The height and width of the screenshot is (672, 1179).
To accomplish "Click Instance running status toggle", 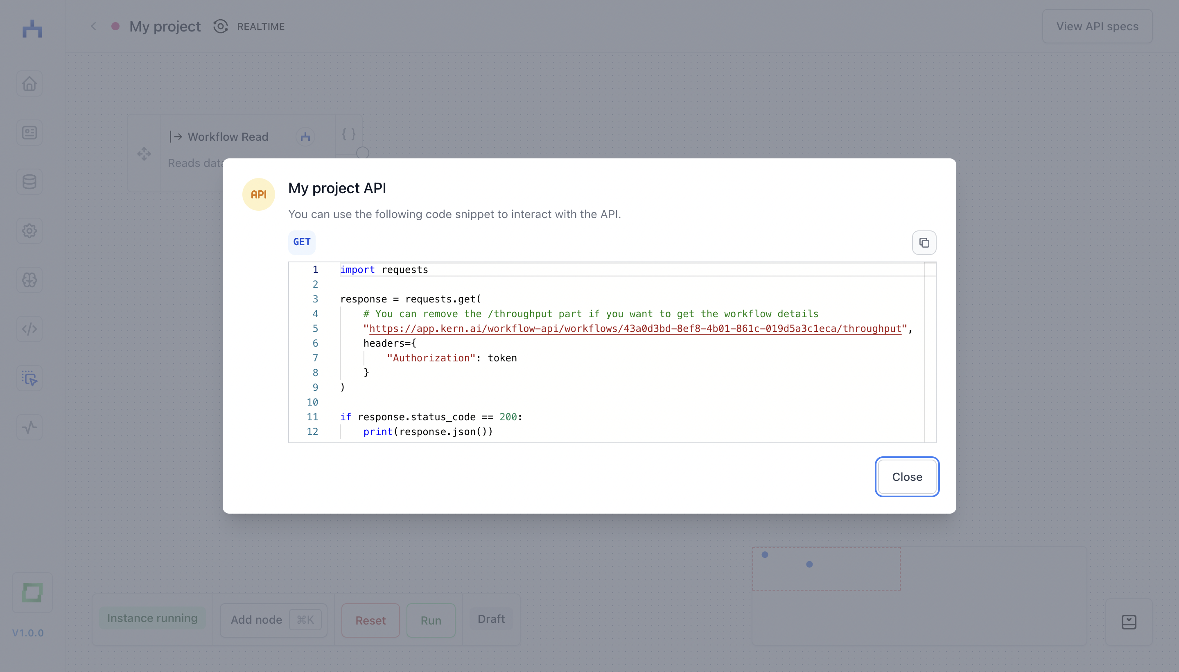I will point(152,618).
